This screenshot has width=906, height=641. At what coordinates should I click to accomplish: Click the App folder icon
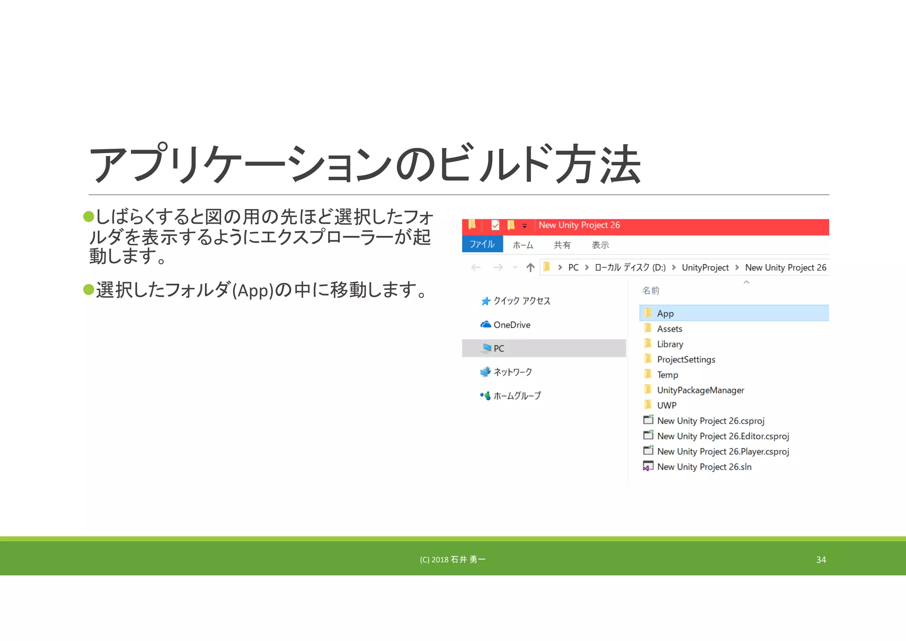pos(648,313)
